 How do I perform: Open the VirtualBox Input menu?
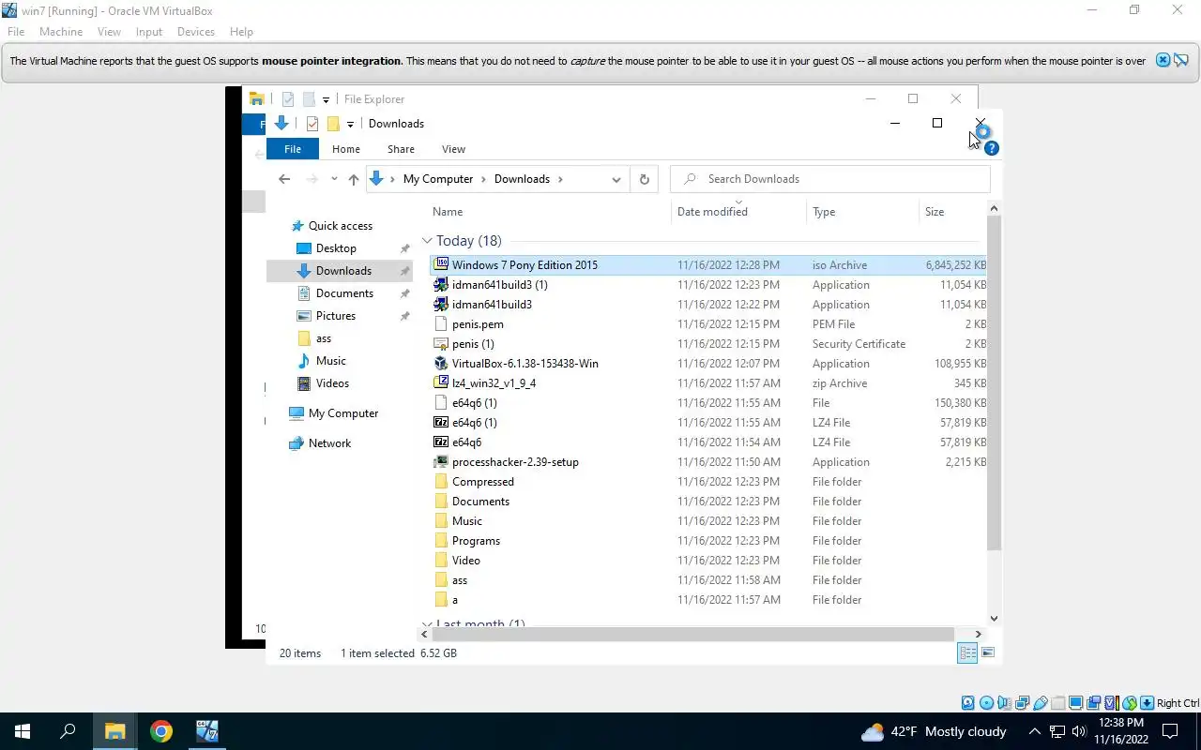tap(149, 32)
